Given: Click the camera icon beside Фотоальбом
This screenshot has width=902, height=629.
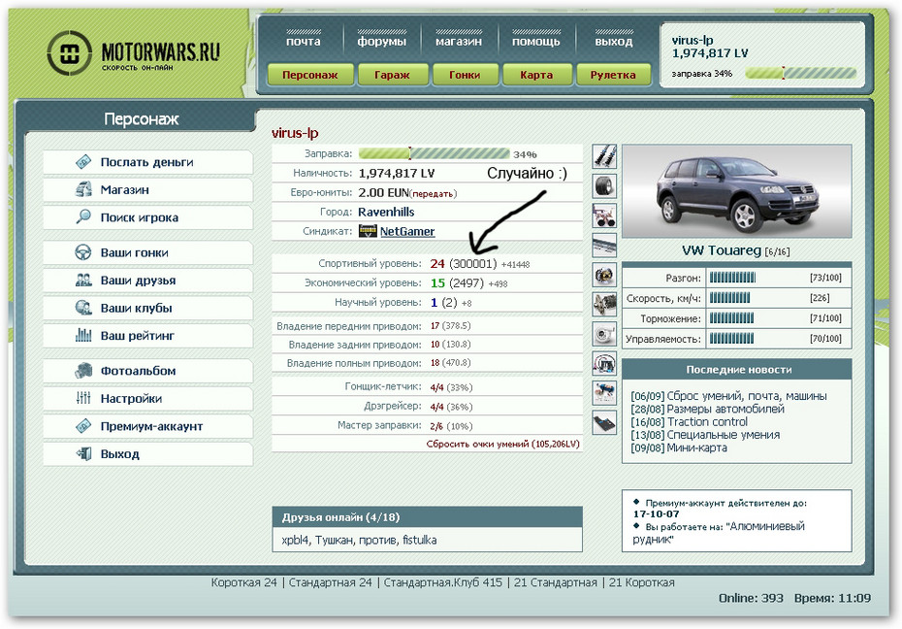Looking at the screenshot, I should pos(83,371).
